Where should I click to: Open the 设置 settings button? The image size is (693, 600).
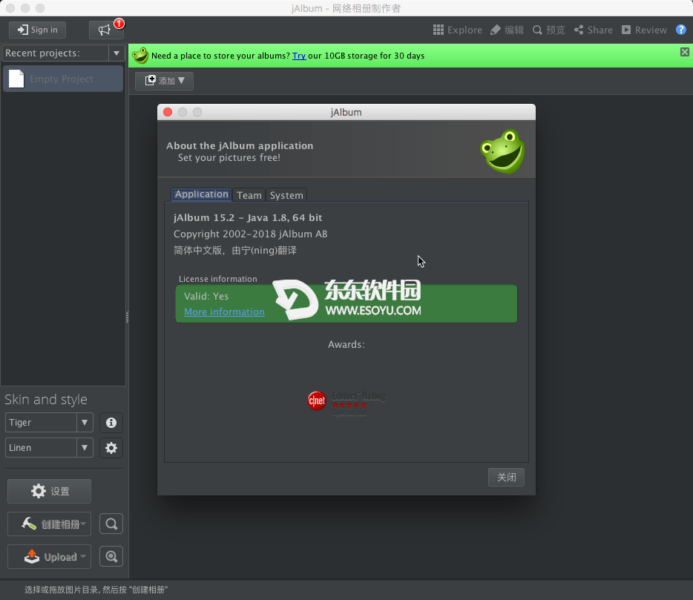pyautogui.click(x=50, y=491)
